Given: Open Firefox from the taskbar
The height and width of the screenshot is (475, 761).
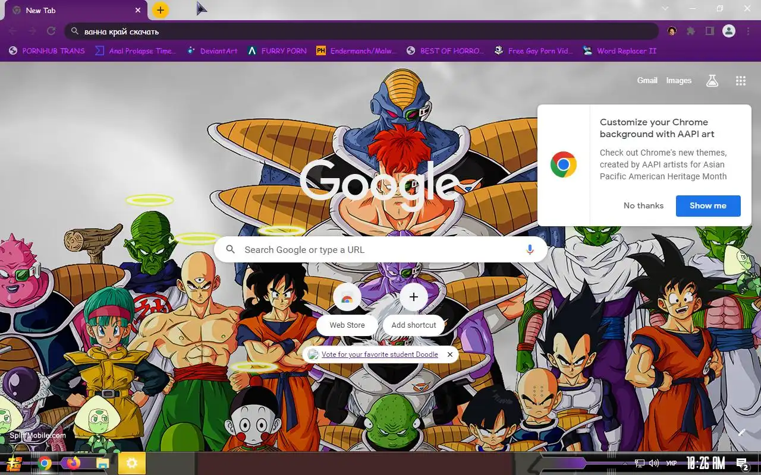Looking at the screenshot, I should pos(74,463).
